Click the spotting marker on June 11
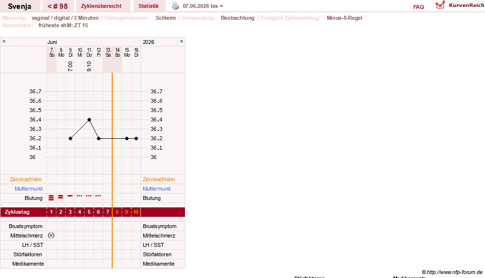The height and width of the screenshot is (278, 485). [x=89, y=196]
